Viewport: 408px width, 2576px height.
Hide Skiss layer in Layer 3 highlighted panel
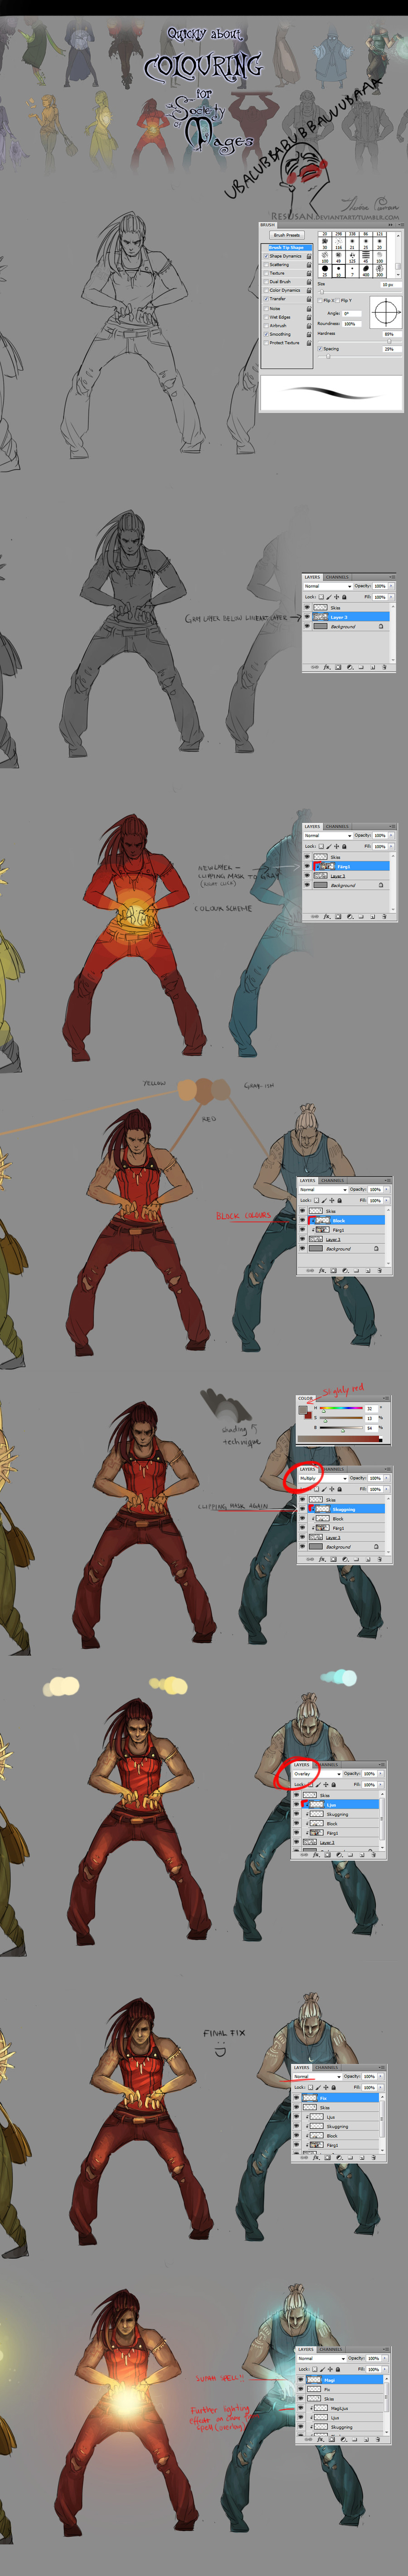click(307, 608)
